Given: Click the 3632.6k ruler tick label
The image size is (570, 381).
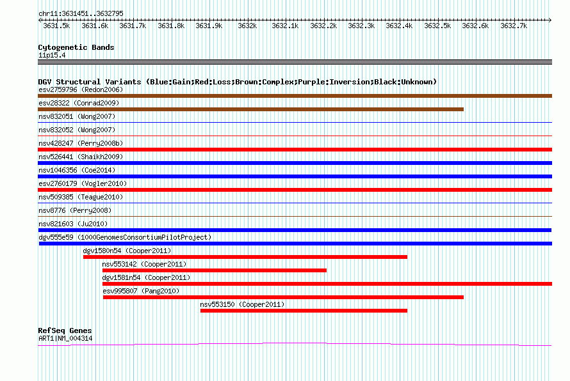Looking at the screenshot, I should (475, 26).
